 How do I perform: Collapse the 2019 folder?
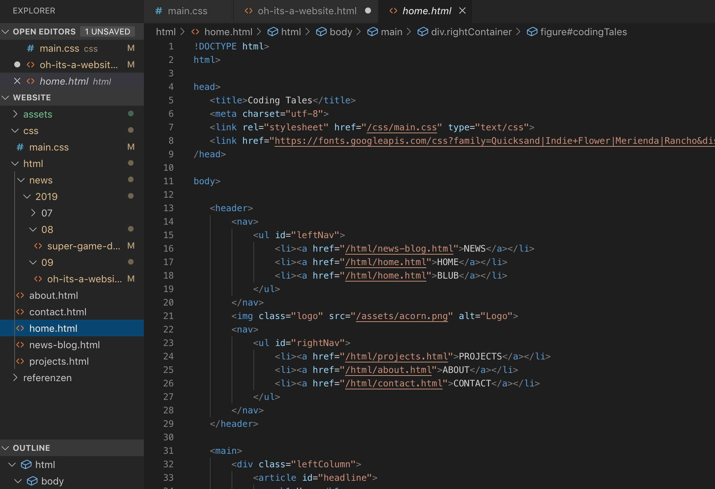[27, 197]
